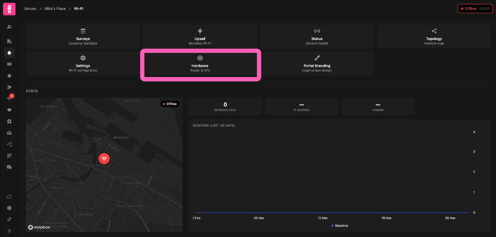The image size is (496, 237).
Task: Open the Hardware Router & APs tile
Action: pos(200,65)
